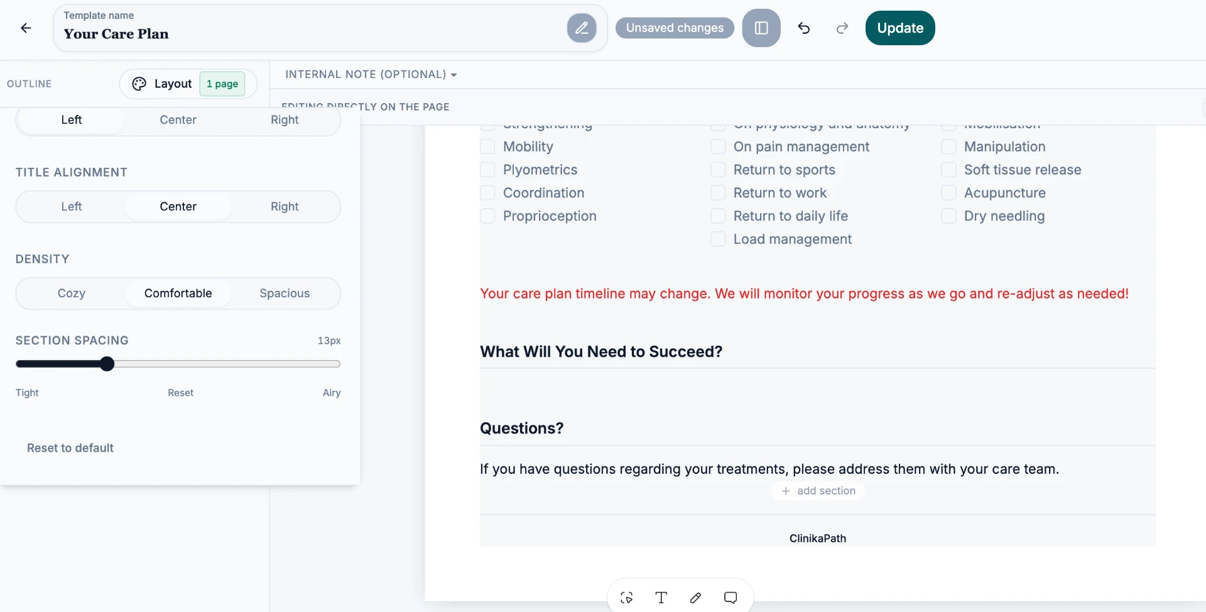Image resolution: width=1206 pixels, height=612 pixels.
Task: Set title alignment to Left
Action: [72, 207]
